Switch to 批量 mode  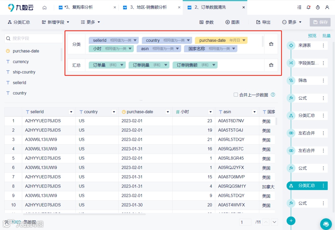click(x=326, y=36)
